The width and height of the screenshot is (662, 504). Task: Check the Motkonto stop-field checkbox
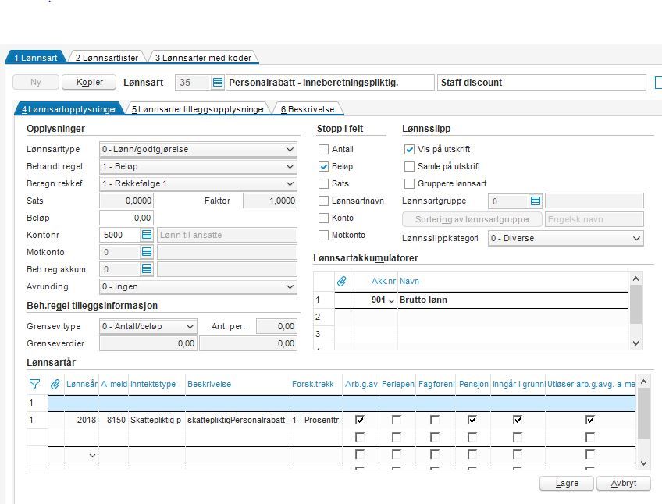point(323,235)
